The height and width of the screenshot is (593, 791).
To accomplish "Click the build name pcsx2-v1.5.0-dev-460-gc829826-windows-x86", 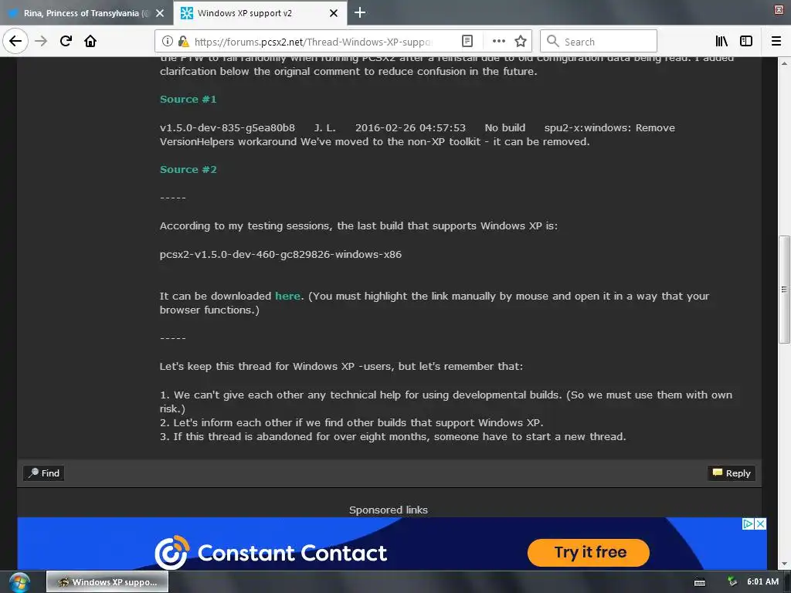I will point(280,254).
